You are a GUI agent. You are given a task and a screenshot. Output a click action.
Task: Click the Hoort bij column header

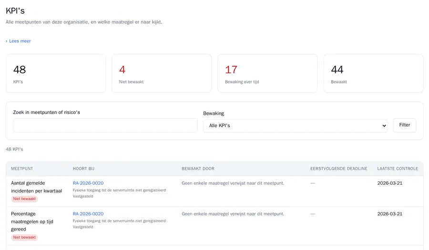tap(83, 169)
